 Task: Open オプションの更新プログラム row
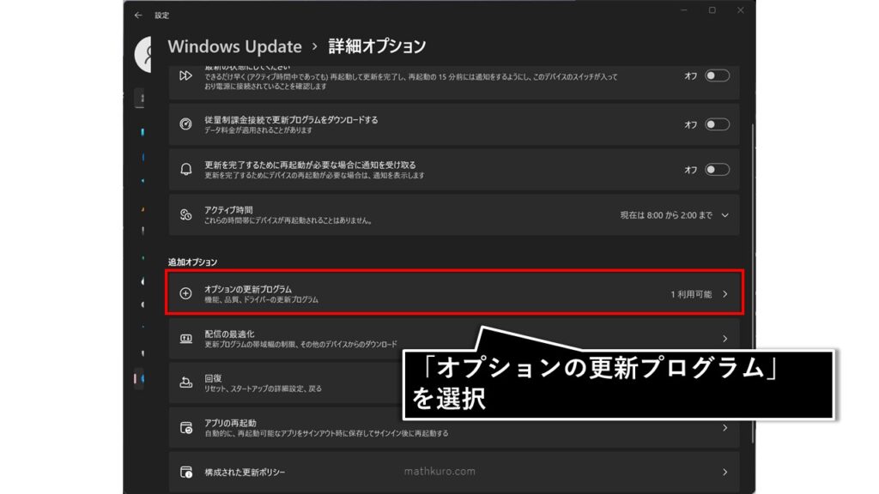click(454, 293)
